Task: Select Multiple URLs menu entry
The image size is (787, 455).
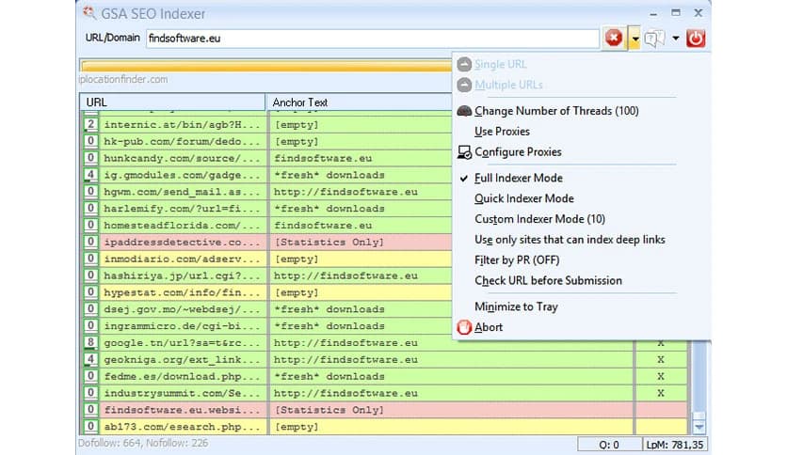Action: (508, 86)
